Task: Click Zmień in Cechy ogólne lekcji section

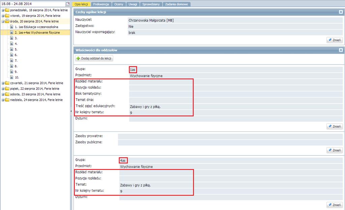Action: point(335,40)
